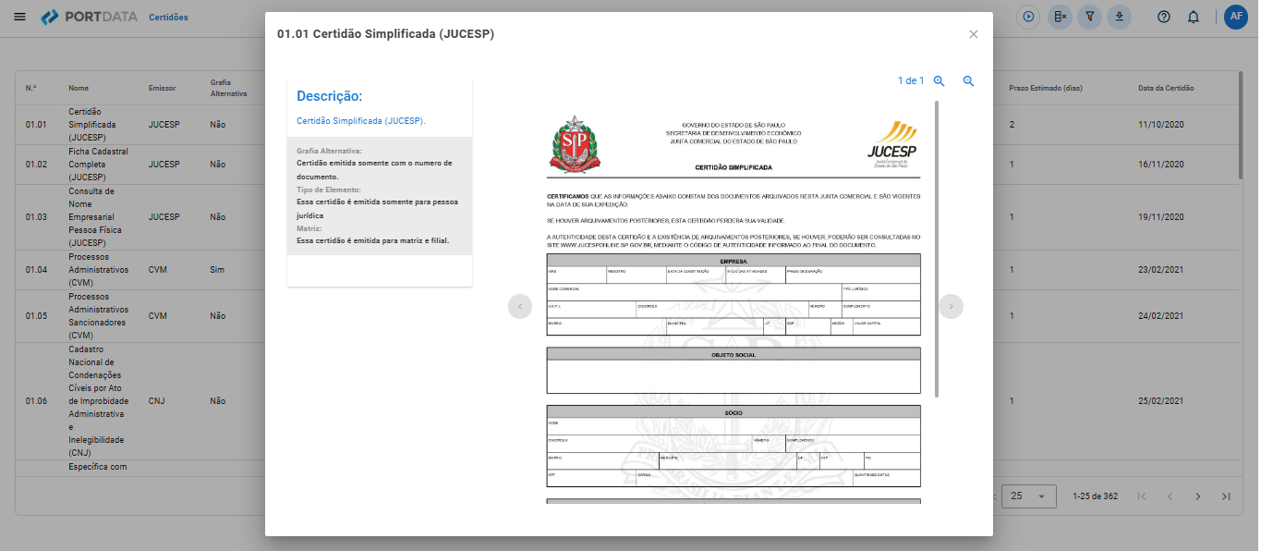1261x551 pixels.
Task: Click the date '24/02/2021'
Action: [1161, 316]
